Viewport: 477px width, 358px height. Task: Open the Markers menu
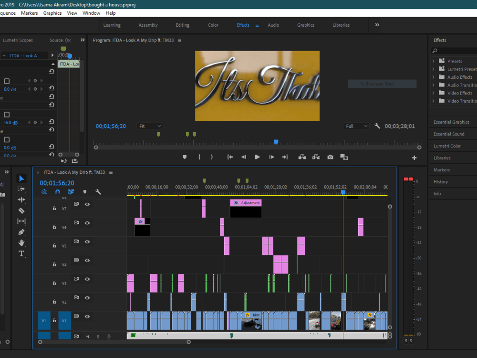pos(30,13)
